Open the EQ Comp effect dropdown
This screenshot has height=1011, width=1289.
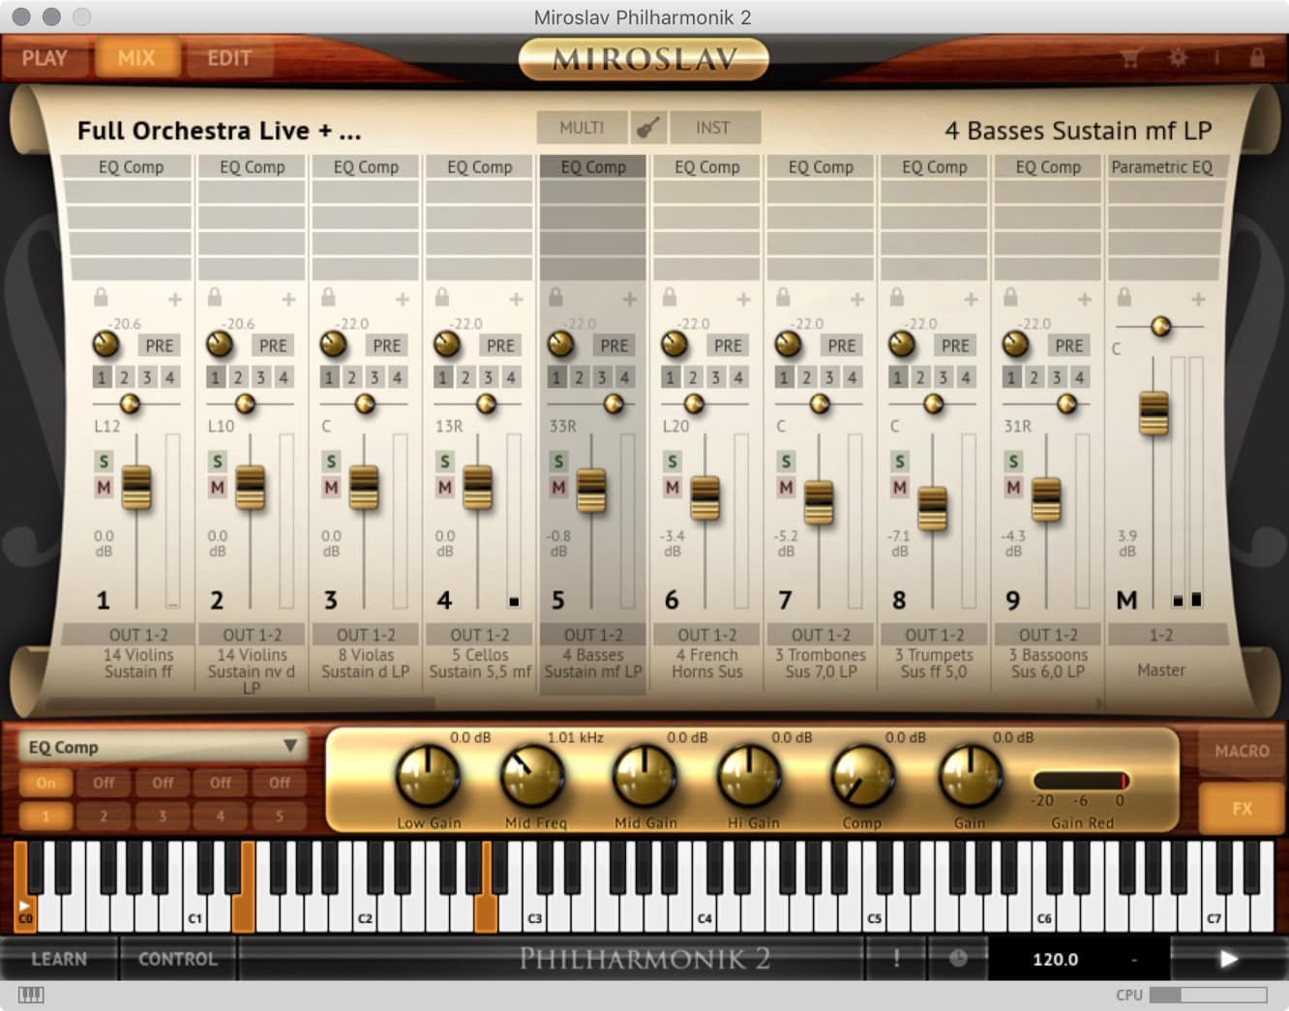click(162, 747)
